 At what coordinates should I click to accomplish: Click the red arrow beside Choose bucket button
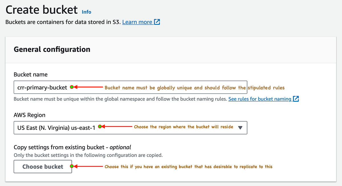[x=88, y=167]
